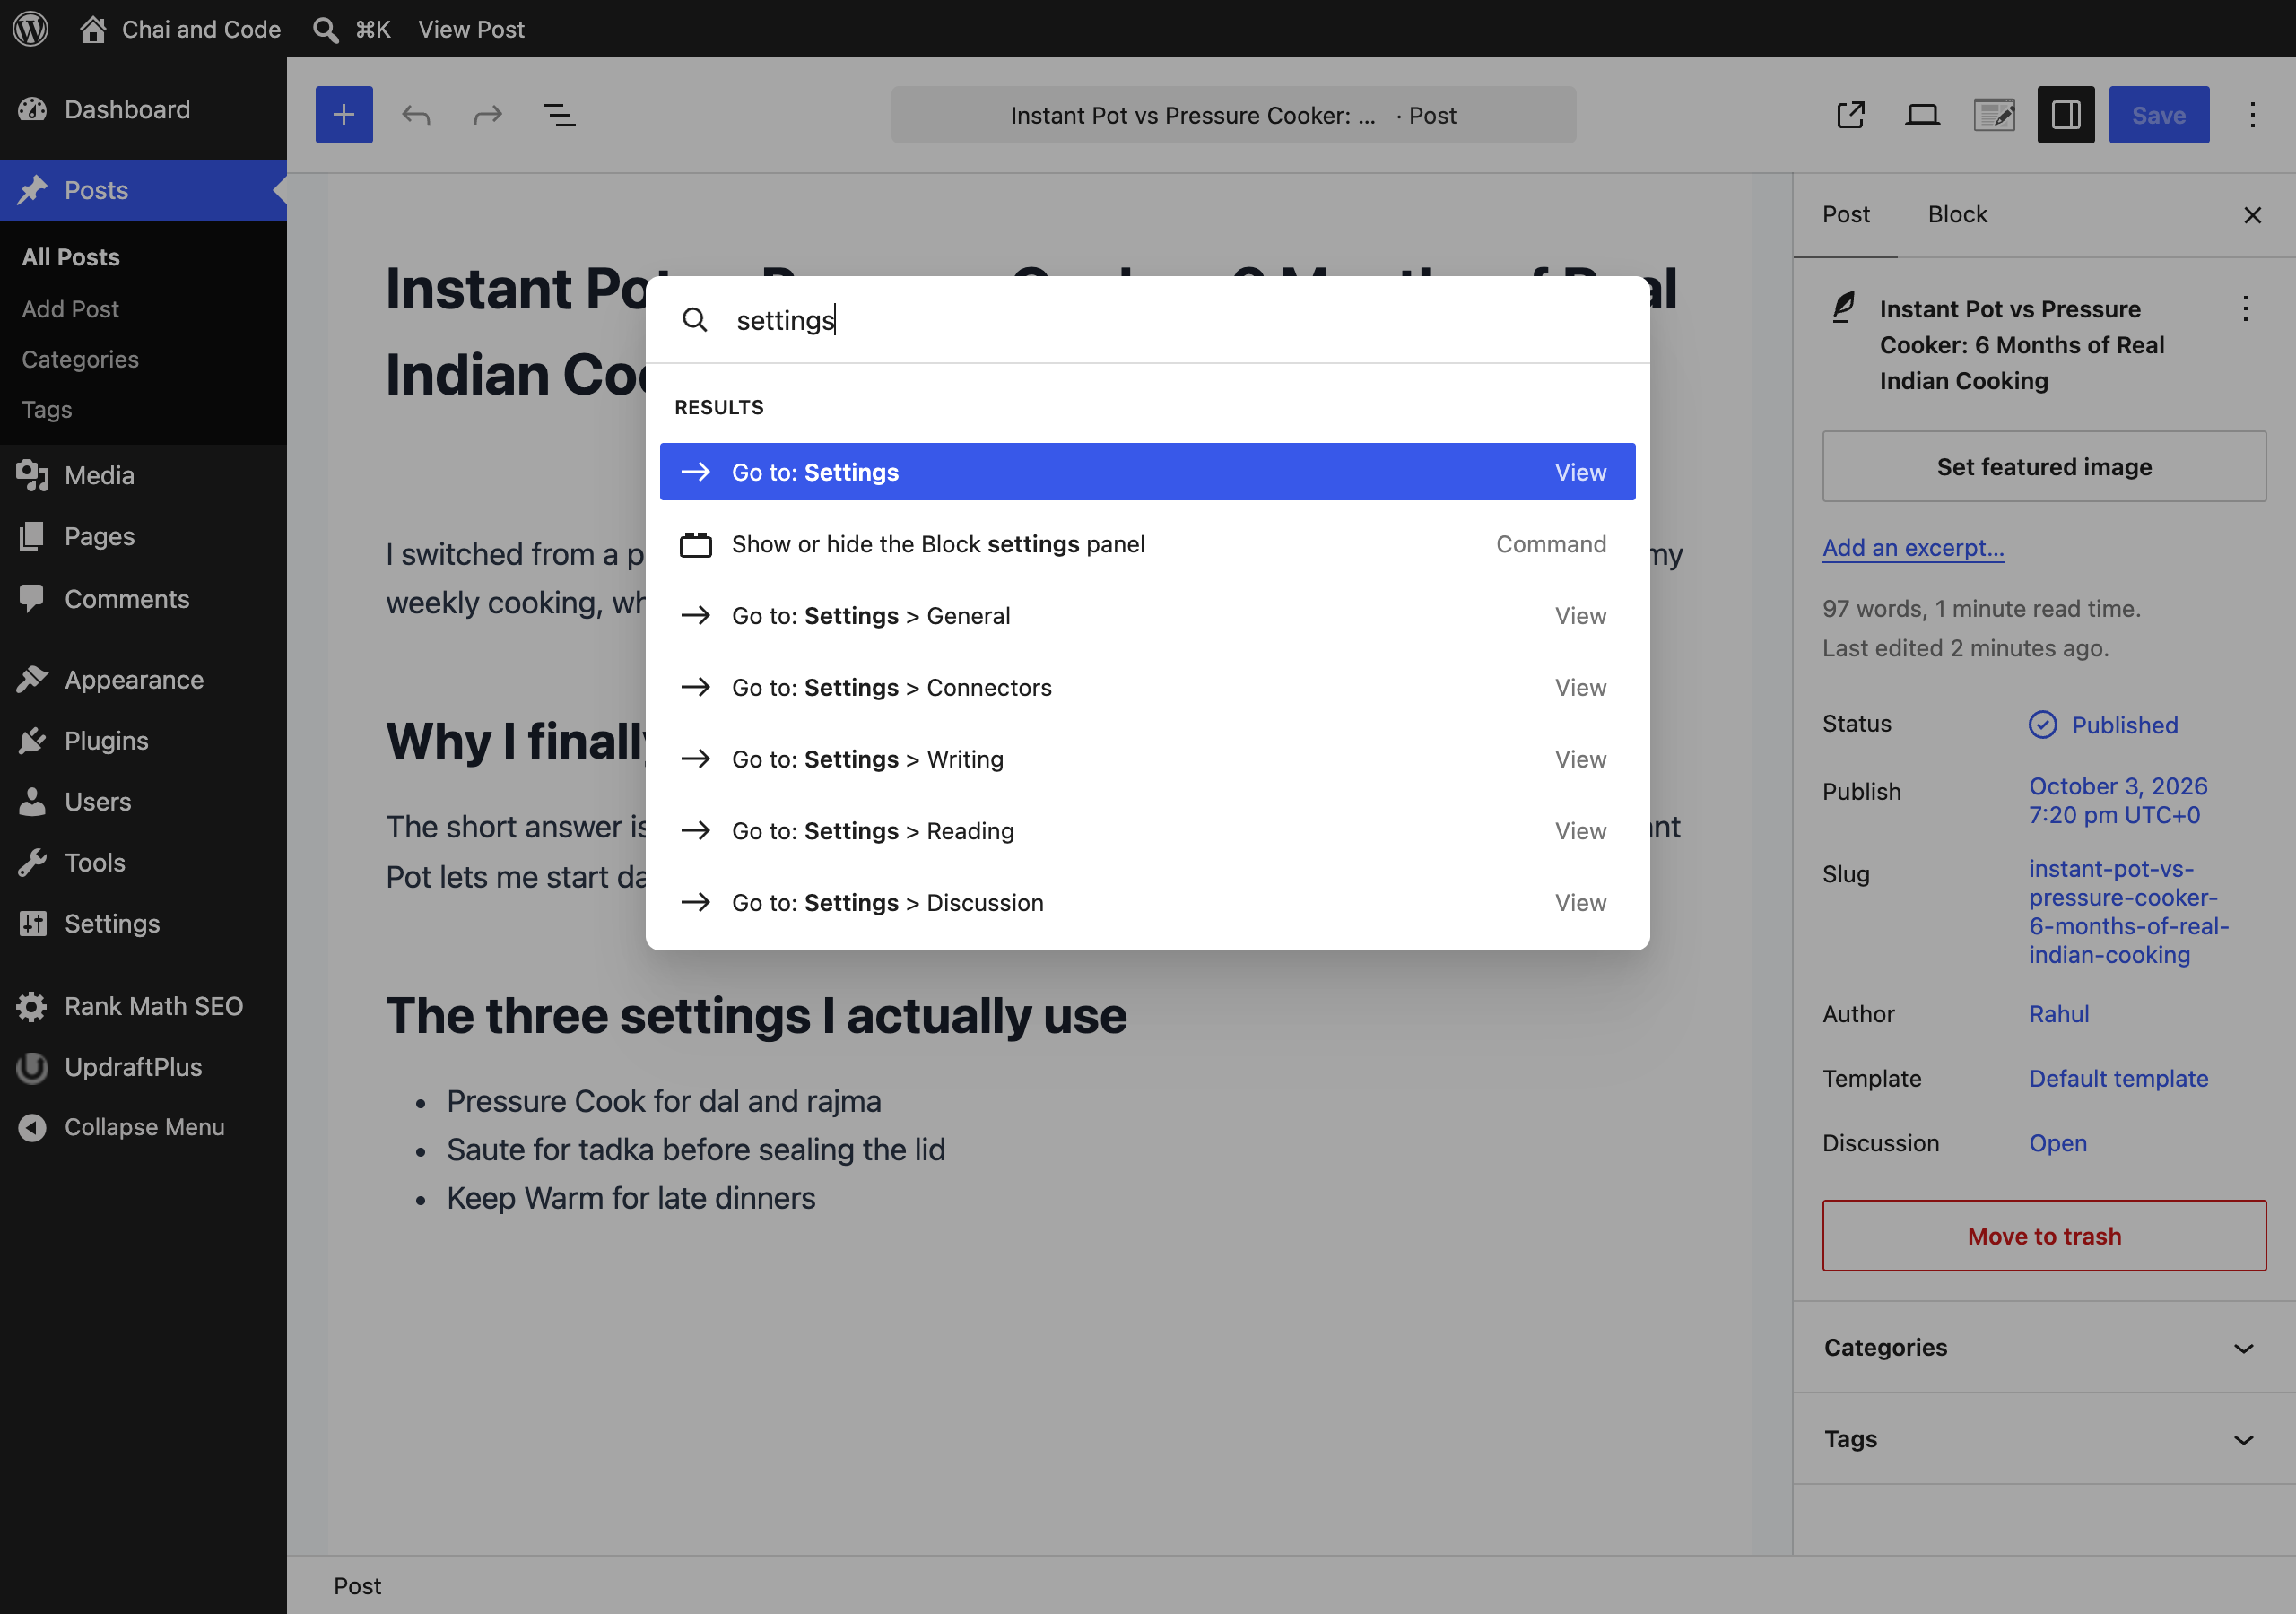This screenshot has width=2296, height=1614.
Task: Expand the Tags panel
Action: pos(2044,1439)
